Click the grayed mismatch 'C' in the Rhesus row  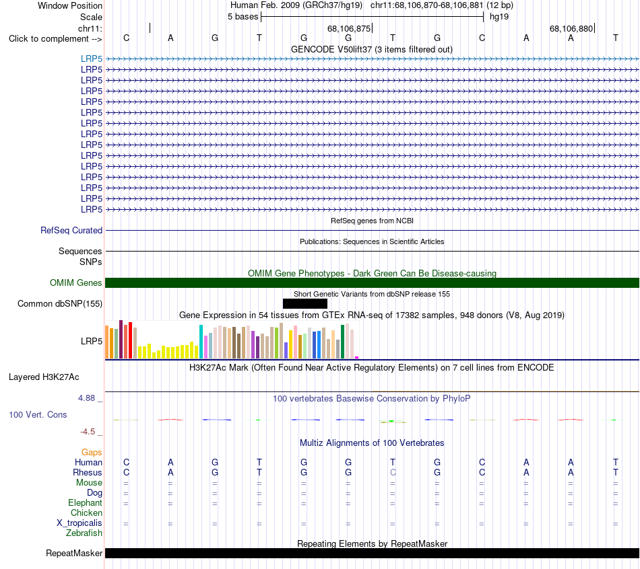(x=393, y=472)
